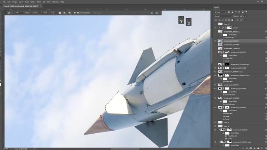Toggle visibility of the Levels 2 adjustment layer

pos(215,28)
